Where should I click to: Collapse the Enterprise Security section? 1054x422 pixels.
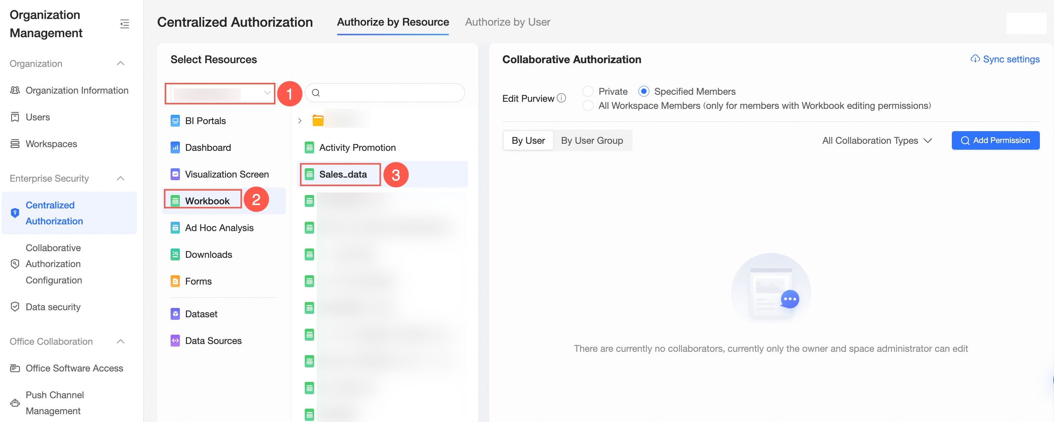click(120, 179)
